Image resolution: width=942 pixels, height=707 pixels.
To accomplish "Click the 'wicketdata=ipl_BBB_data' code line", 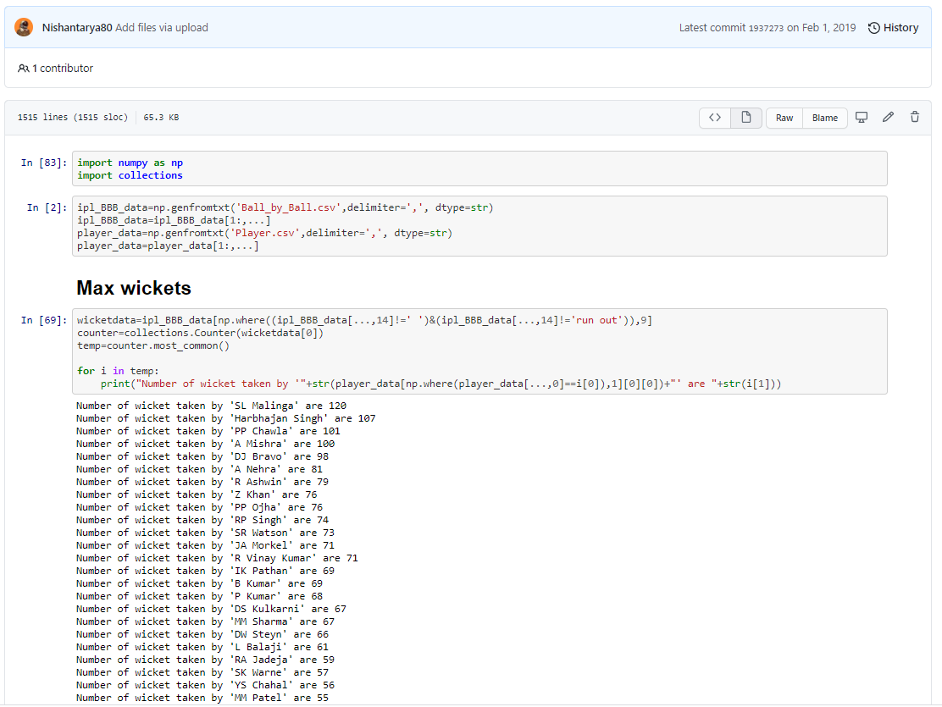I will tap(364, 320).
